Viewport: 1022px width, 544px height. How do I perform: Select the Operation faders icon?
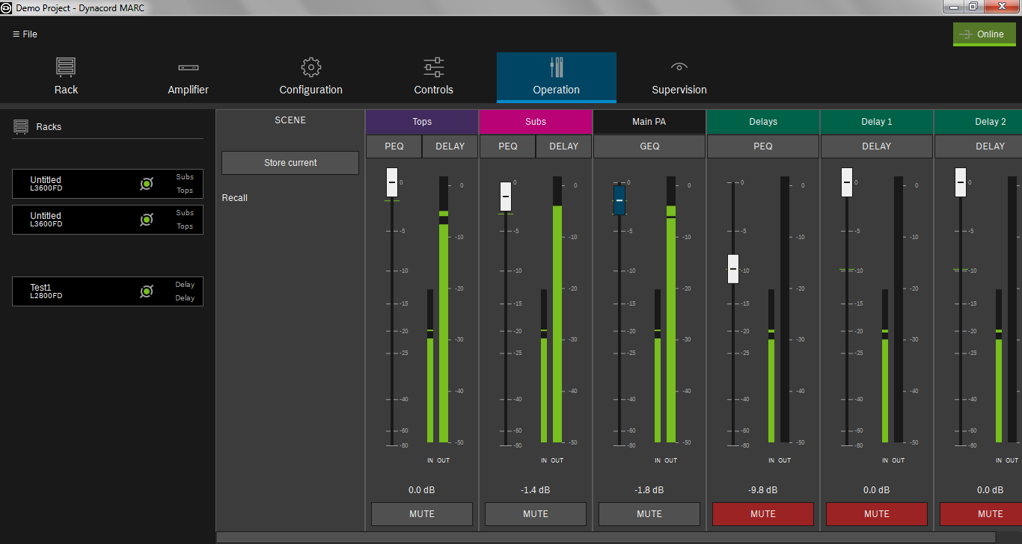point(556,67)
